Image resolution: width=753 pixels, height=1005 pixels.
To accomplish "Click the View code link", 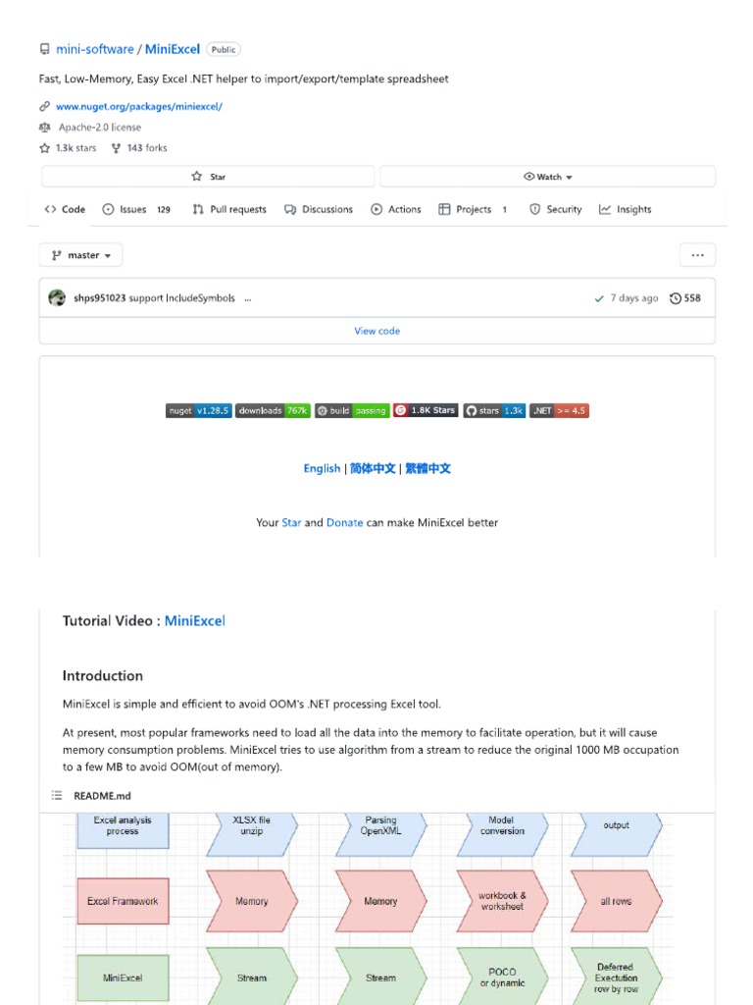I will [376, 331].
